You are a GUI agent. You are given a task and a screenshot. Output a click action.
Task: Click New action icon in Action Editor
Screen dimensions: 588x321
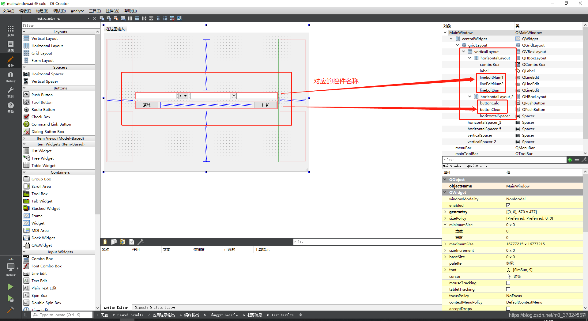105,242
